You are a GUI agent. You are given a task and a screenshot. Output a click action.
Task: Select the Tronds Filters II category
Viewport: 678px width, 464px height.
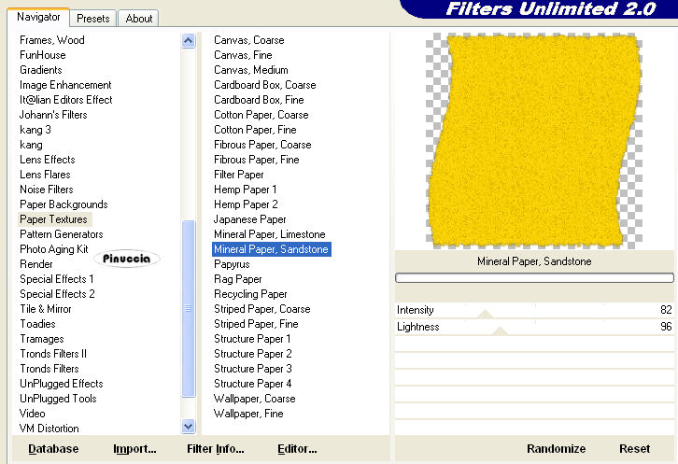coord(53,354)
